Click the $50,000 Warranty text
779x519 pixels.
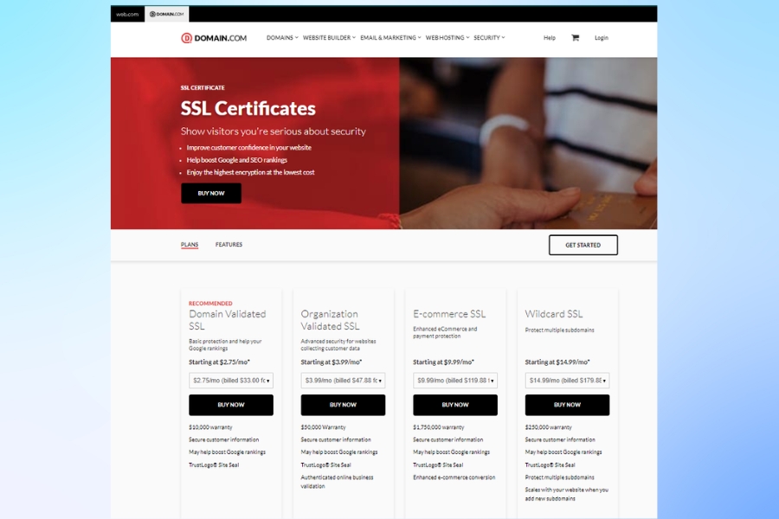tap(323, 427)
